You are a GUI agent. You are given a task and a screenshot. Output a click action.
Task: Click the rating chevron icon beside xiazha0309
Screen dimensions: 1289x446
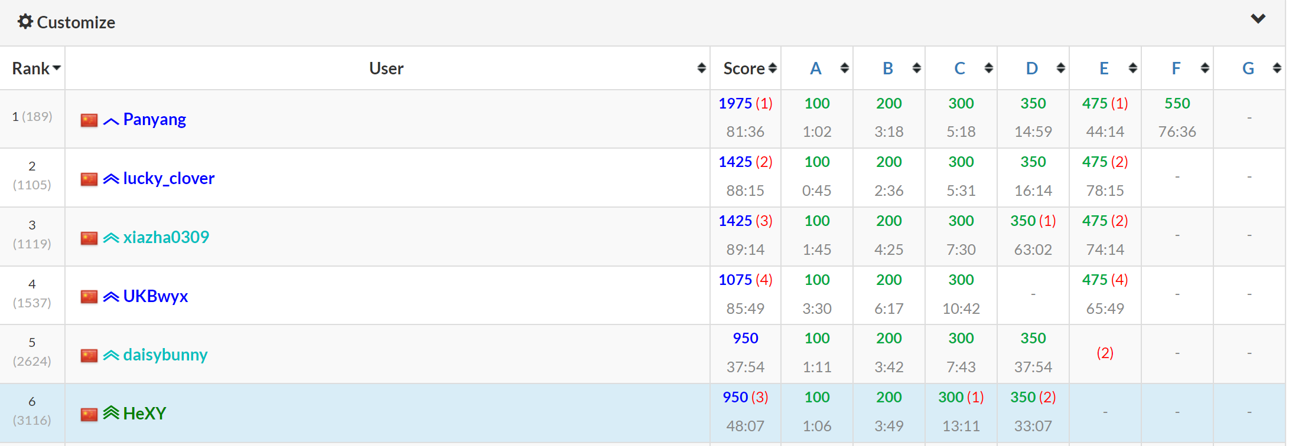[111, 238]
